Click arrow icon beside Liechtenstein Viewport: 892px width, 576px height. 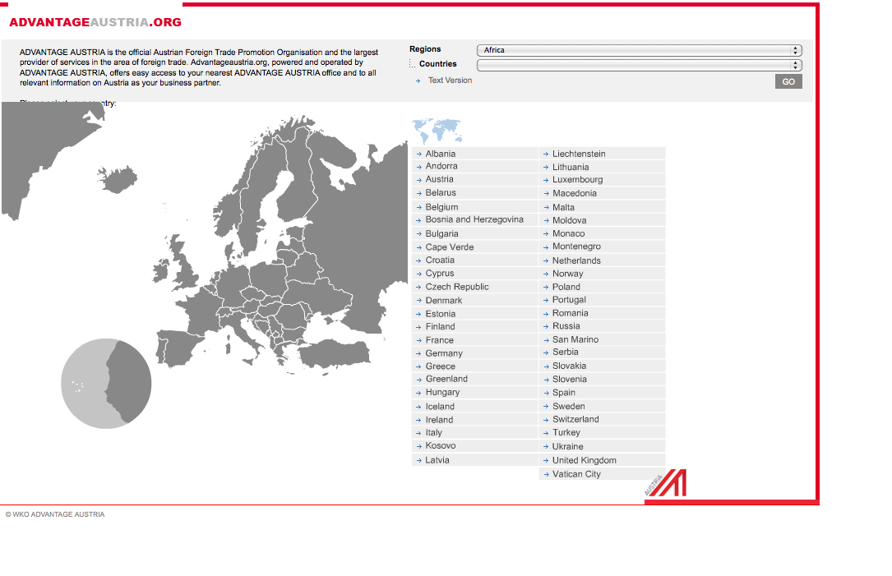click(x=546, y=154)
